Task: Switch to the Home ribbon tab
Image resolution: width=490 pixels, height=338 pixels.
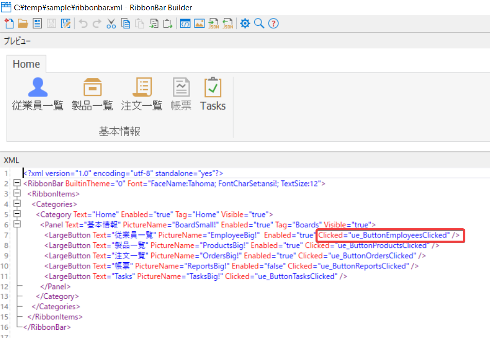Action: pyautogui.click(x=26, y=63)
